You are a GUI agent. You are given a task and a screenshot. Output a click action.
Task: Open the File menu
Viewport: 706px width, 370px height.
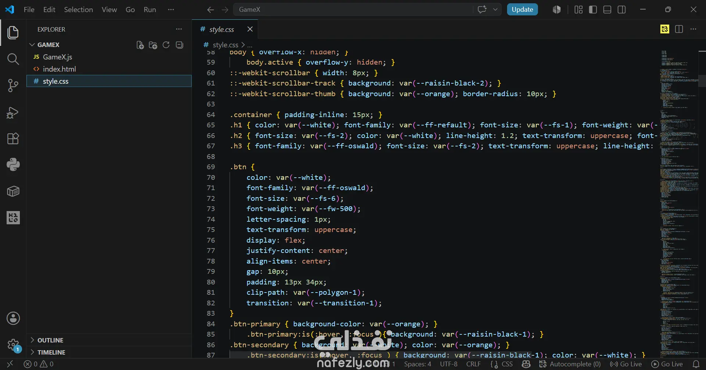[29, 10]
